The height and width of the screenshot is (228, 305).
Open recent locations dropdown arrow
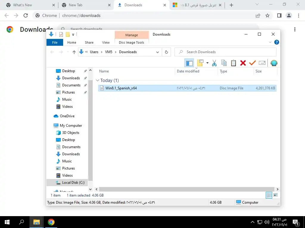click(x=68, y=52)
